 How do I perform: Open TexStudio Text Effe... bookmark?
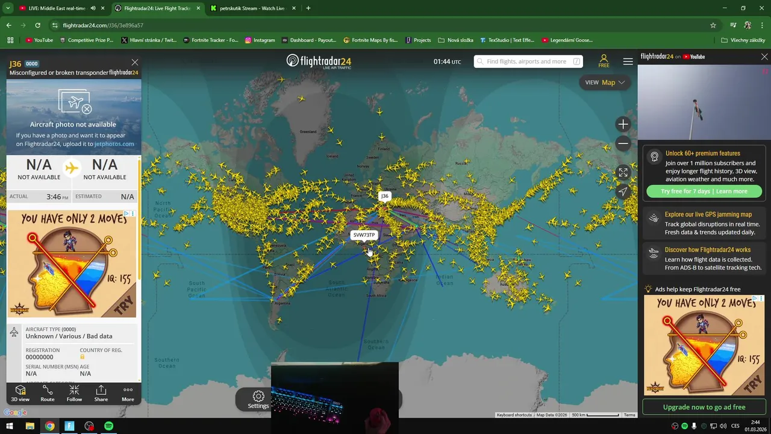[507, 40]
